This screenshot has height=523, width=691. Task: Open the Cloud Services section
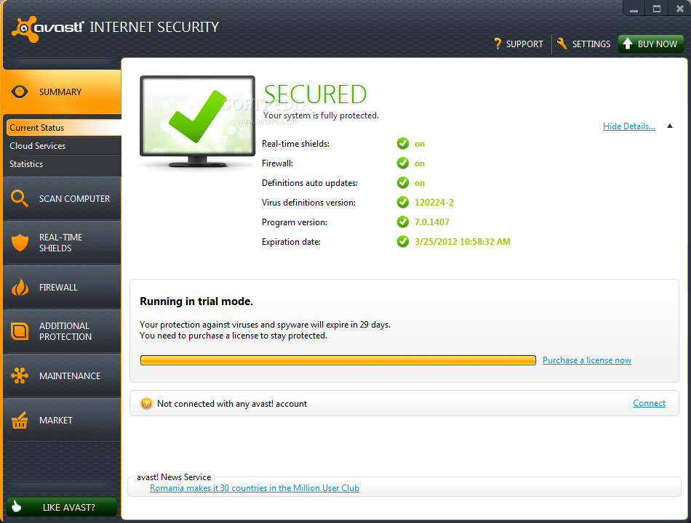(x=38, y=146)
